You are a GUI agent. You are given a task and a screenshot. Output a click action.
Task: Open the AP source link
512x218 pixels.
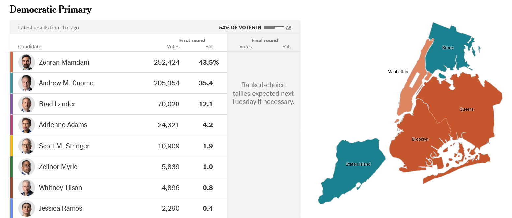288,28
